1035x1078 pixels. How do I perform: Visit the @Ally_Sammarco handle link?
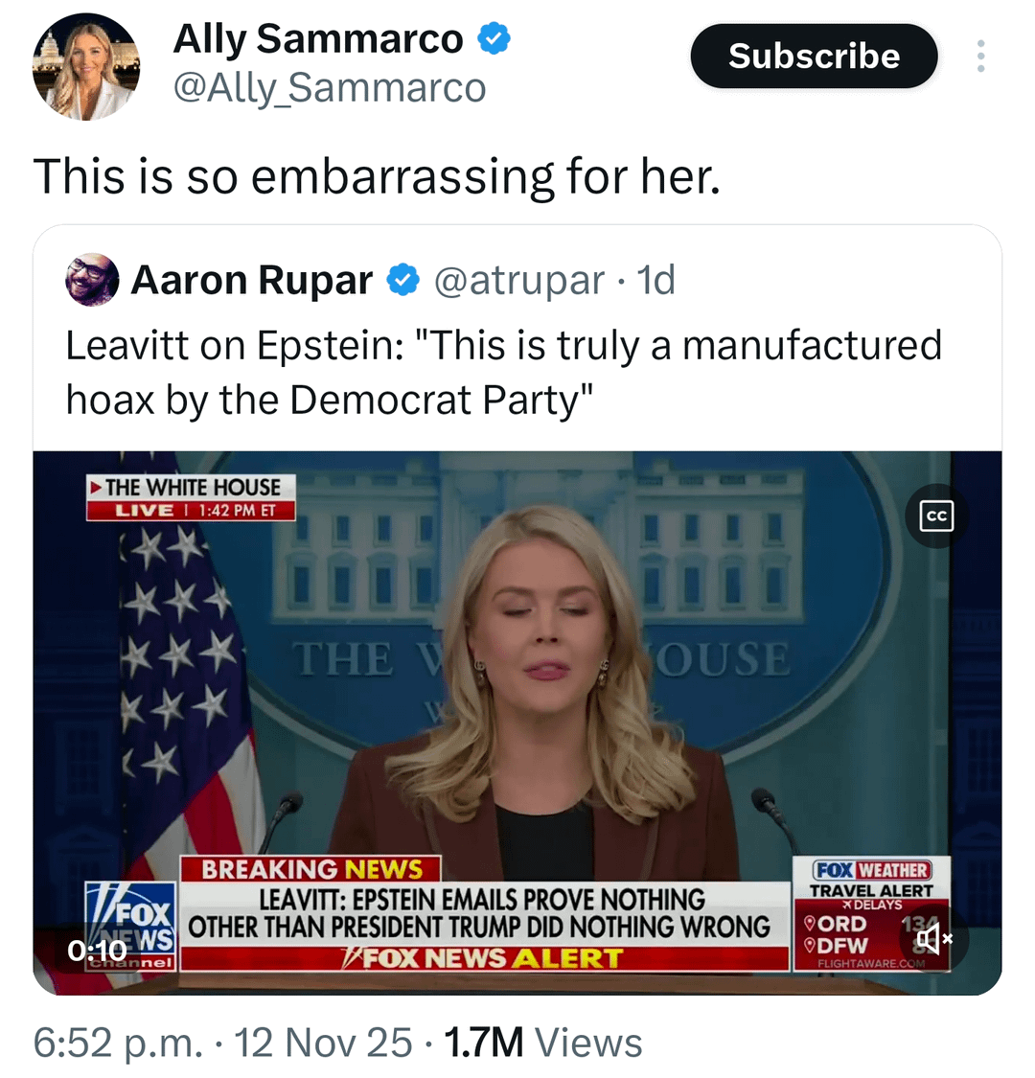329,88
